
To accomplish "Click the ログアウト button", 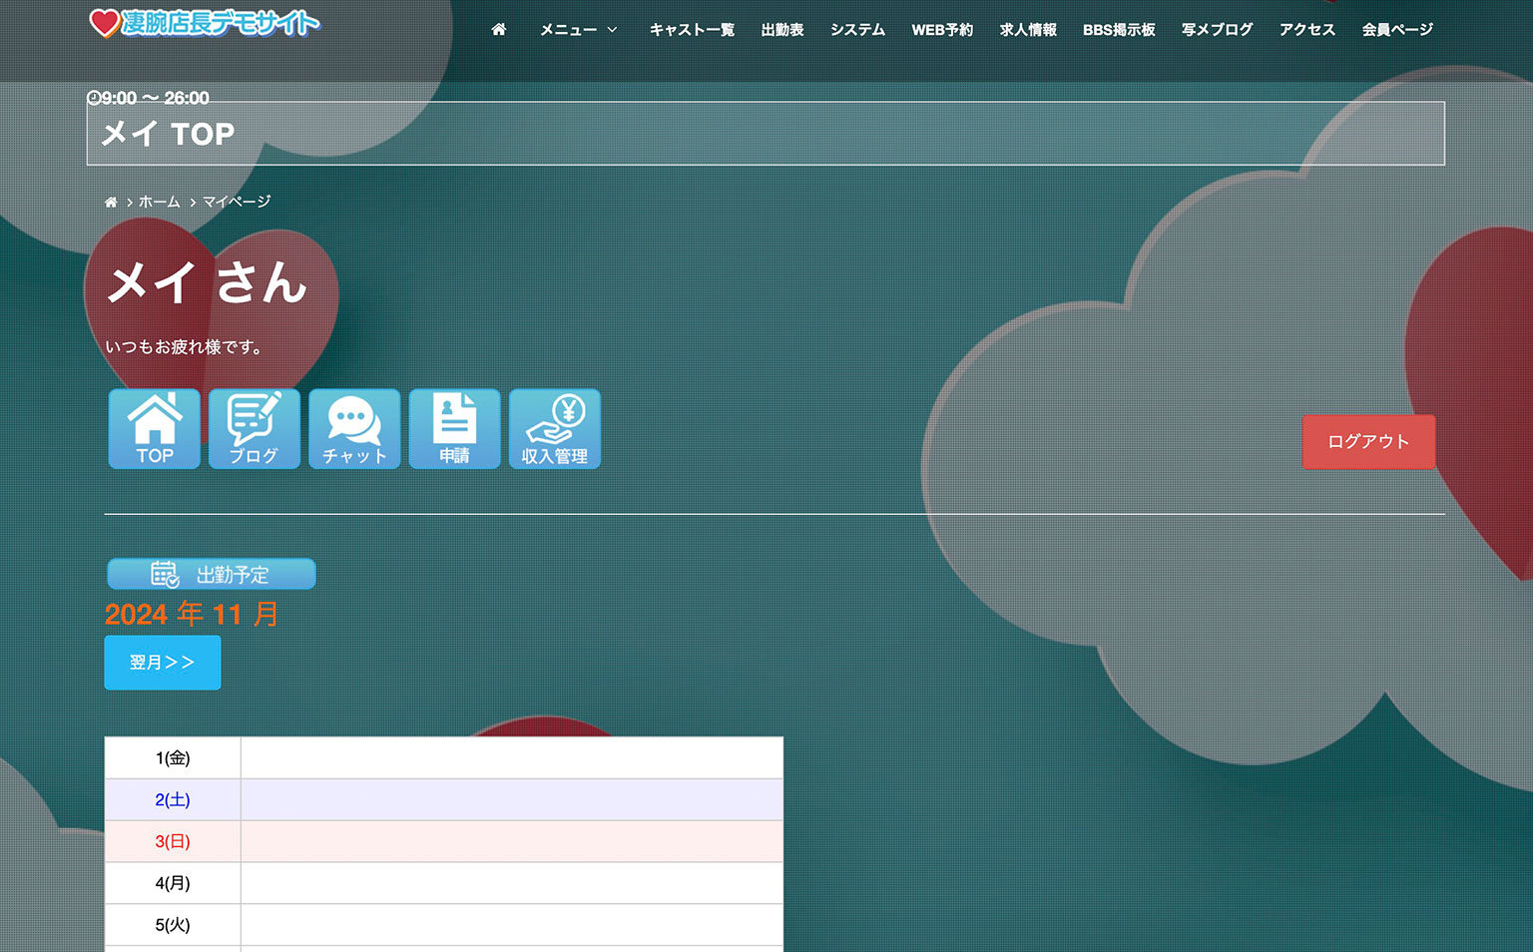I will click(1368, 442).
